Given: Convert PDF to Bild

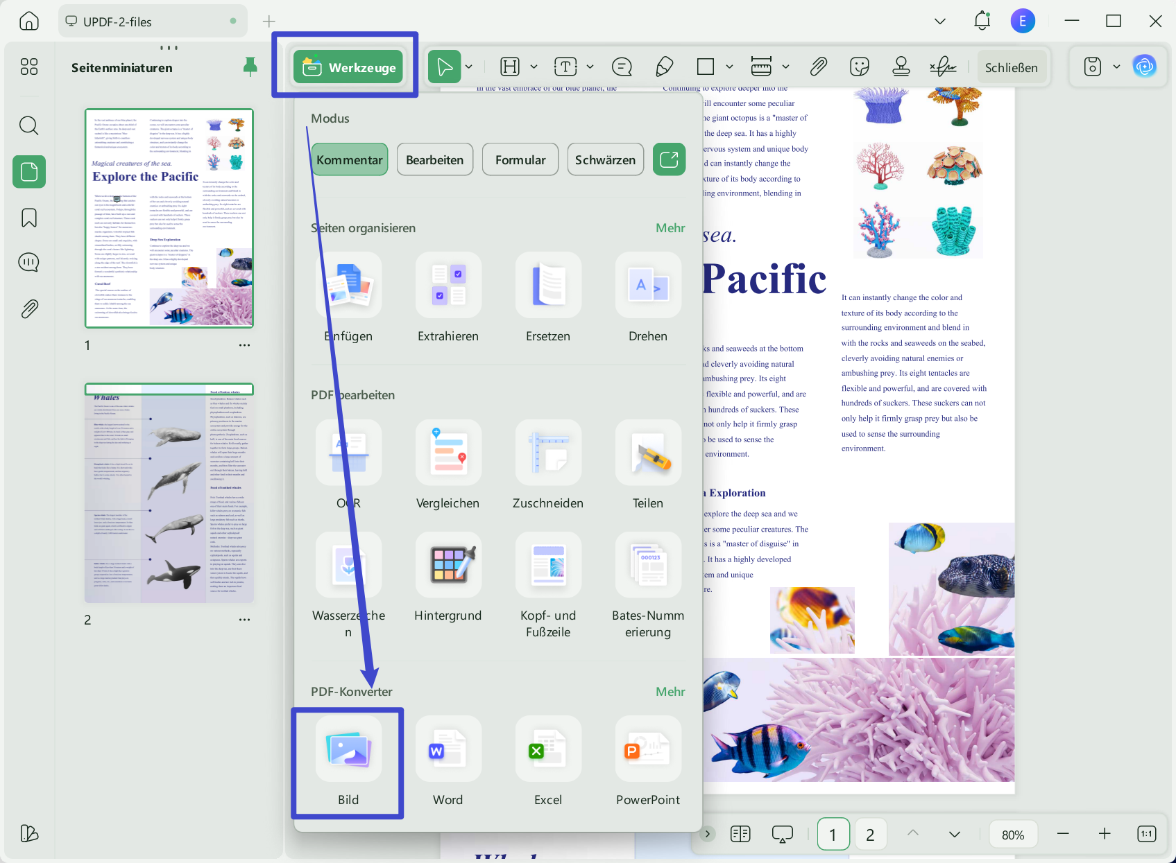Looking at the screenshot, I should [348, 762].
